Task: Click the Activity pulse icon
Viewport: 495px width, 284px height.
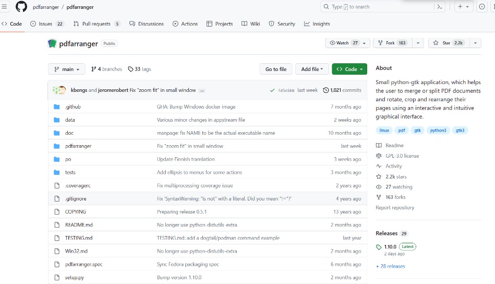Action: click(x=379, y=166)
